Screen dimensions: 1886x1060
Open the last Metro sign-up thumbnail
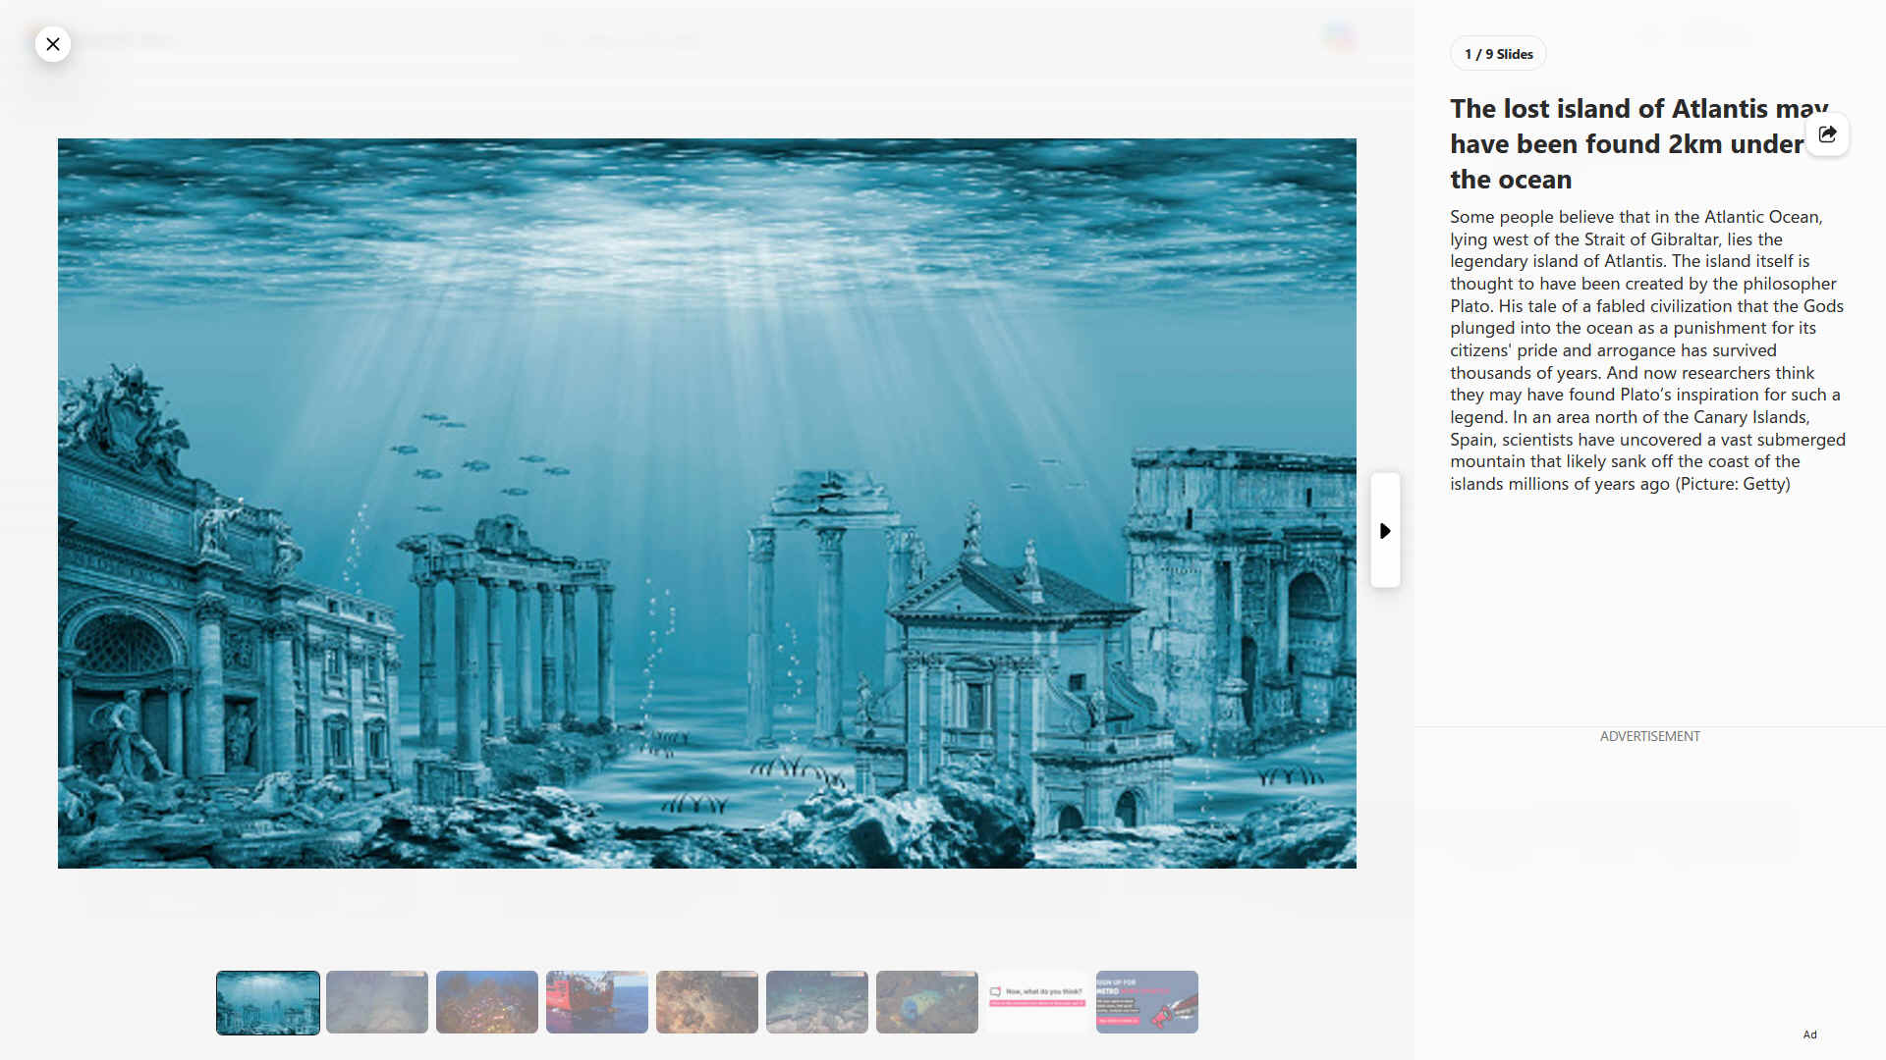1147,1002
